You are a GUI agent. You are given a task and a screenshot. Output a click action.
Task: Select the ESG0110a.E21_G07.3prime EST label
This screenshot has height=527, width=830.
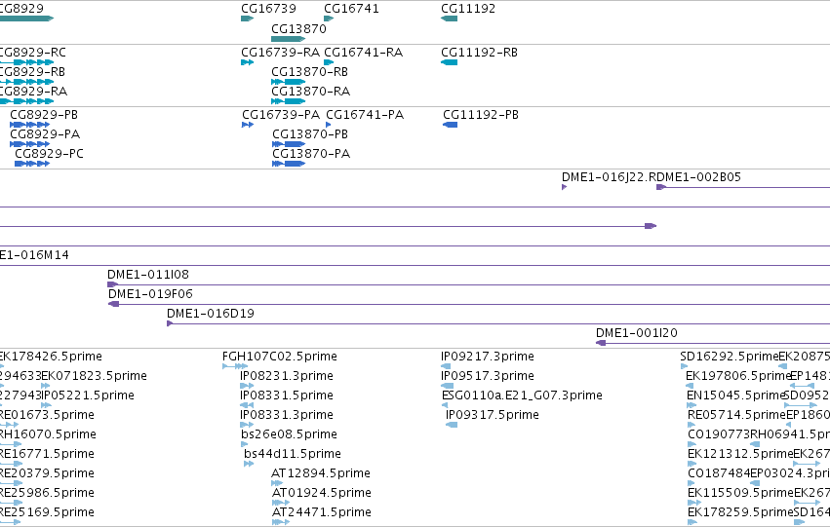point(522,395)
